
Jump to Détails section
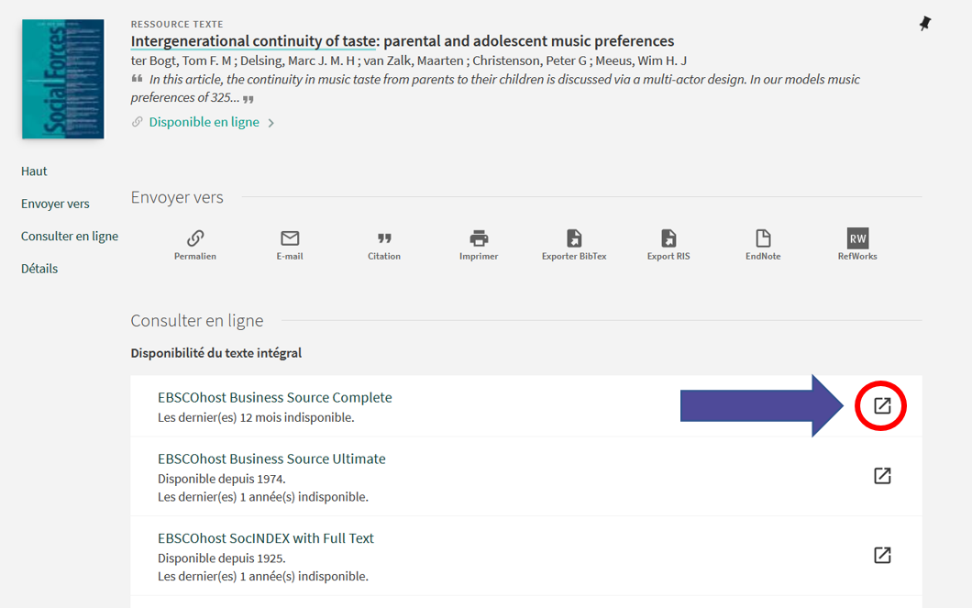coord(39,269)
